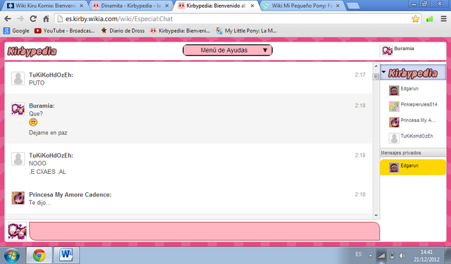Viewport: 451px width, 264px height.
Task: Close the Dinamita - Kirbypedia tab
Action: tap(166, 6)
